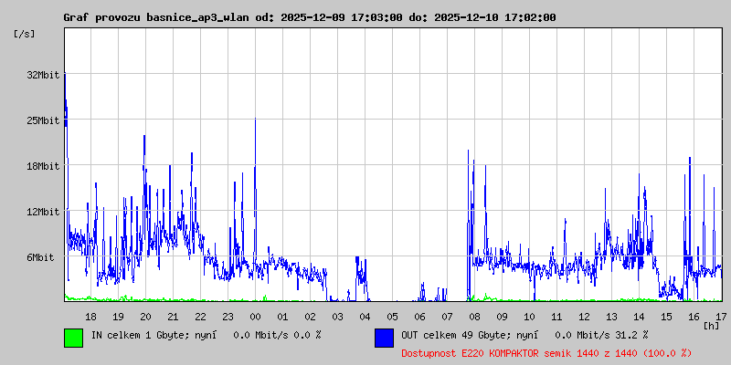
Task: Click the '09' hour tick label
Action: [x=502, y=317]
